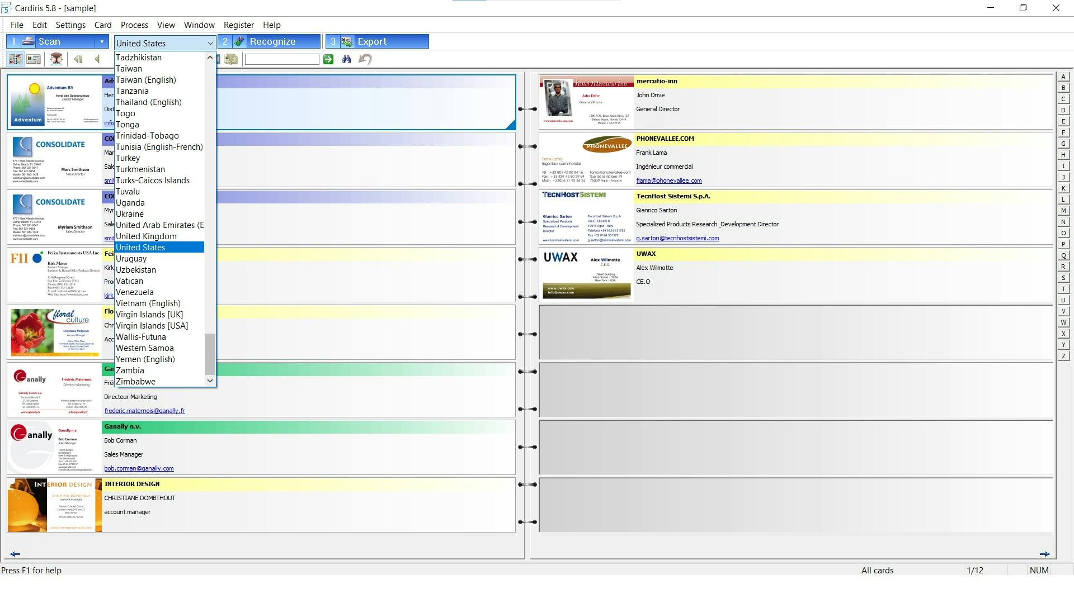Click the country list scroll up arrow
Viewport: 1074px width, 589px height.
(210, 57)
